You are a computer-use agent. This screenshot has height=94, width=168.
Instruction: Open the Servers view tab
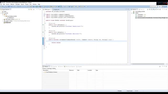pyautogui.click(x=61, y=67)
